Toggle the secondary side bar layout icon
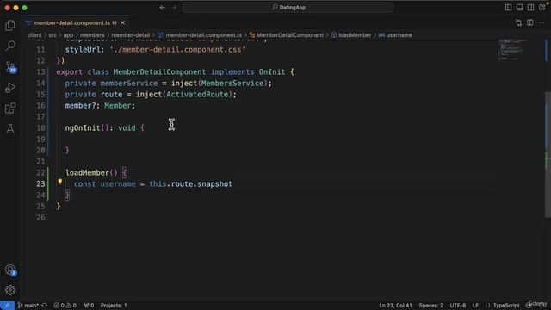Screen dimensions: 551x310 [530, 8]
